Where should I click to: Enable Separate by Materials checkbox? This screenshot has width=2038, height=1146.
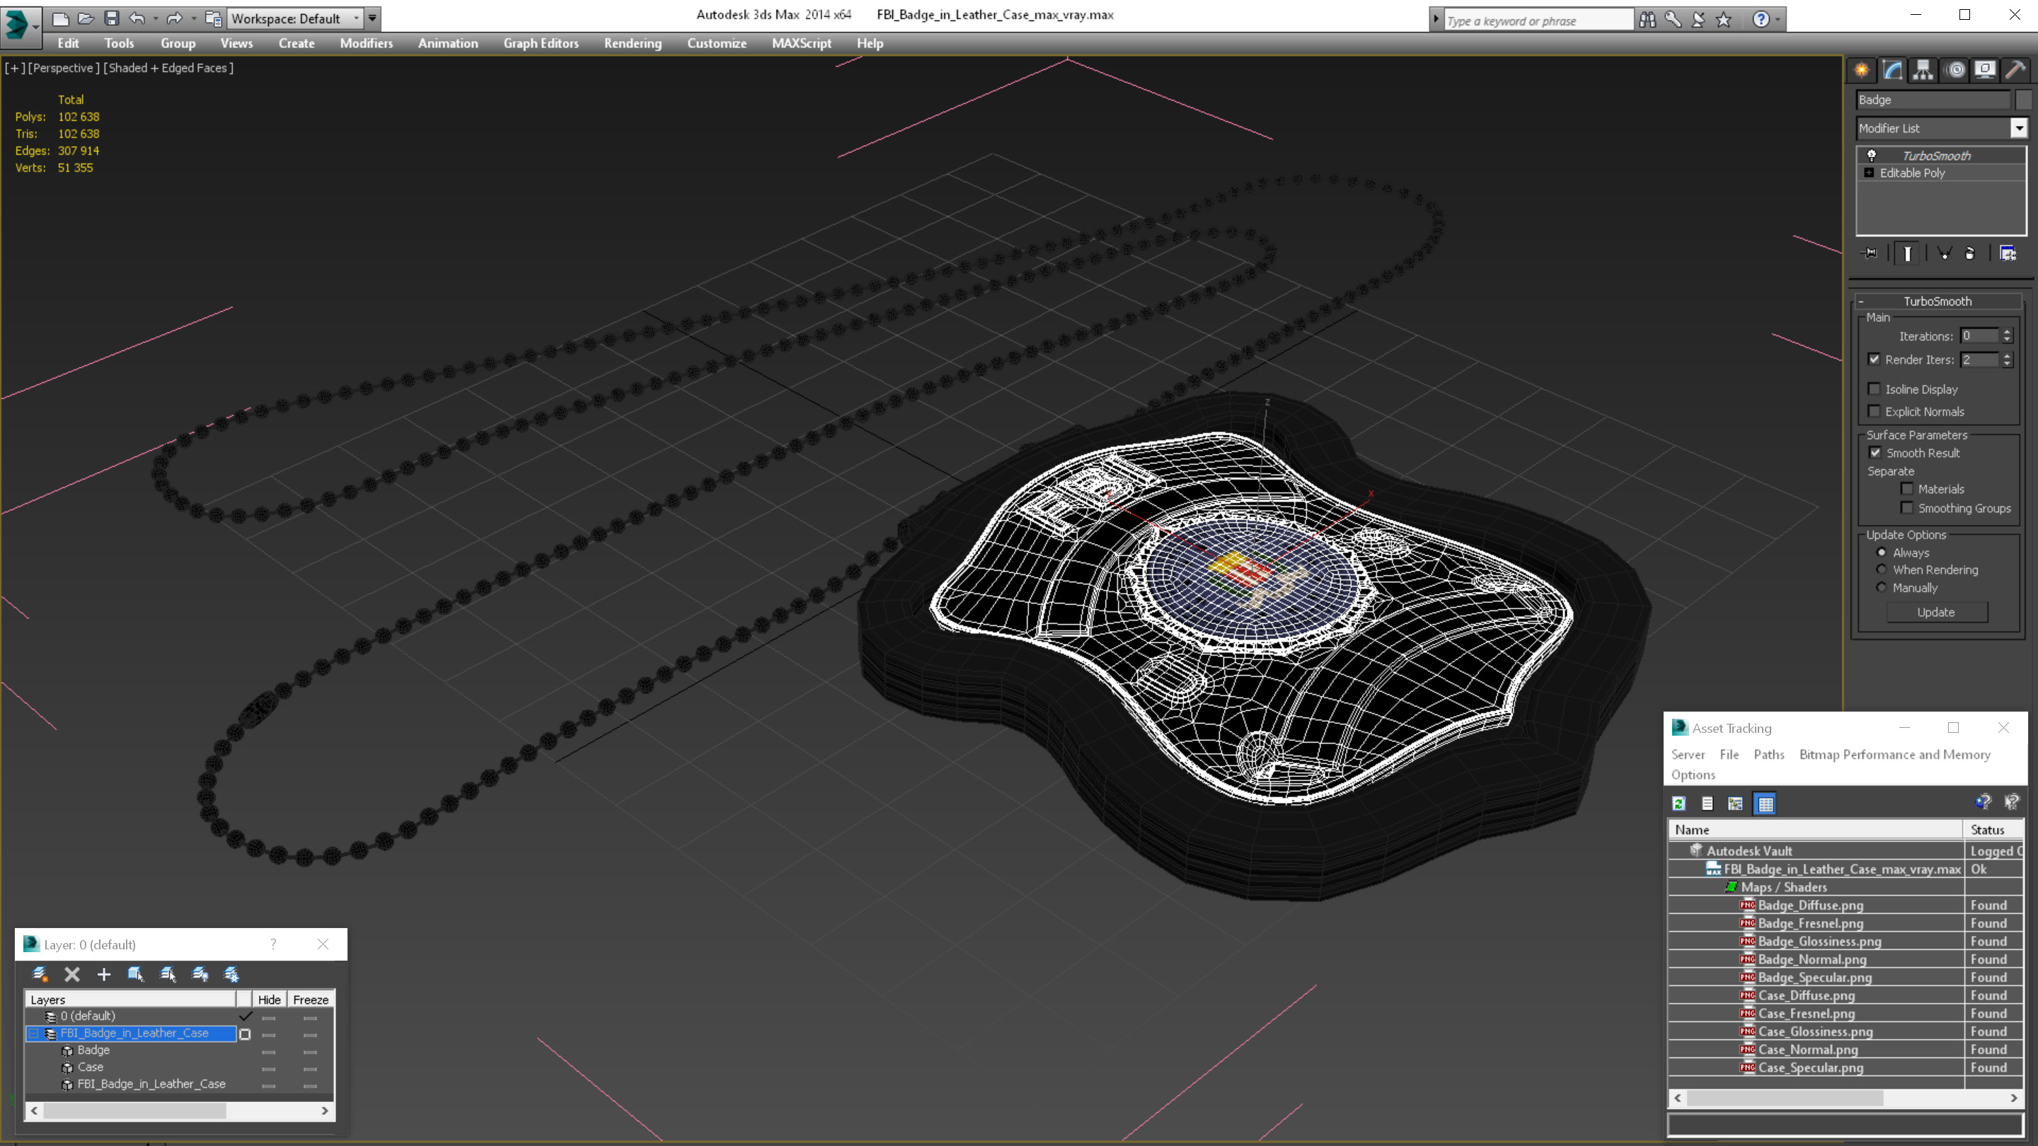point(1906,489)
